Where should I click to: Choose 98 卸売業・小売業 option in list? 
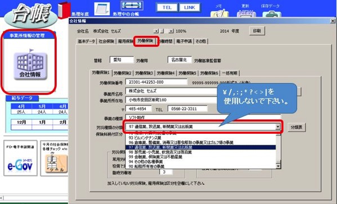click(x=160, y=152)
